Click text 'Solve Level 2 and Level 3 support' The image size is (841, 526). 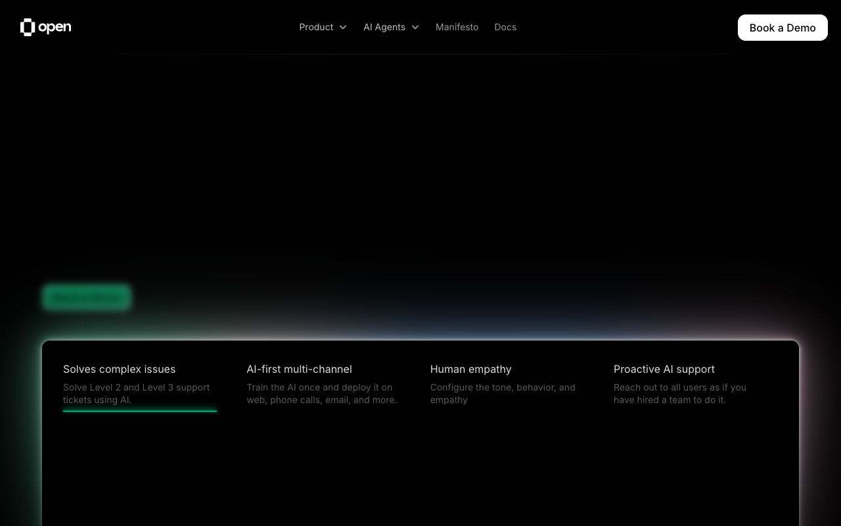point(137,387)
